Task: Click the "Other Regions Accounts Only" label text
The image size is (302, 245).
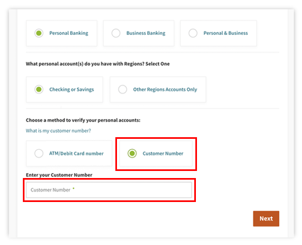Action: 165,89
